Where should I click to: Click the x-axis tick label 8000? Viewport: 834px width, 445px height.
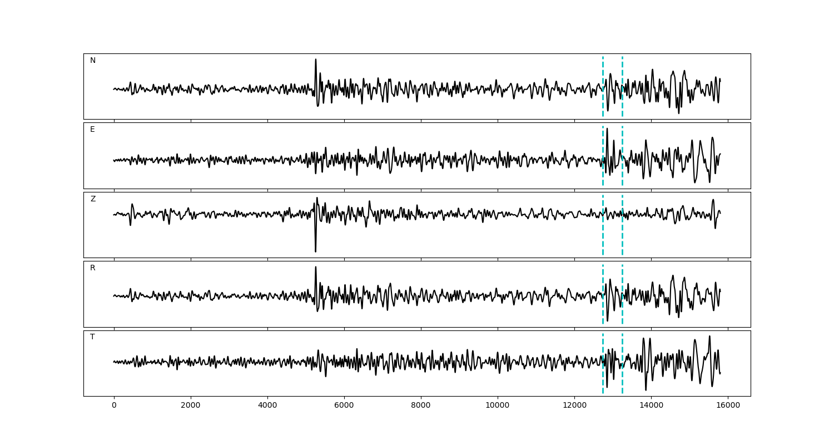pos(420,406)
